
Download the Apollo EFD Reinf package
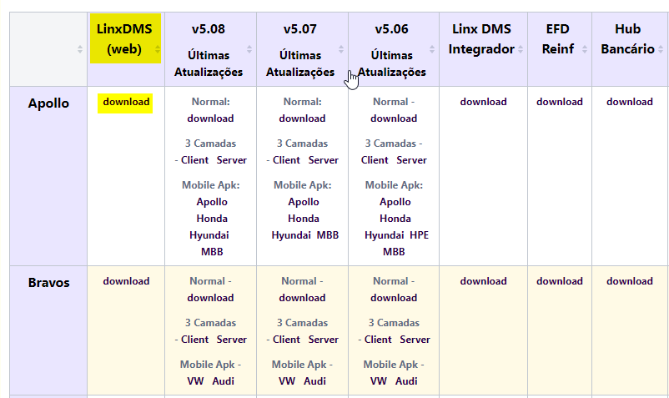point(559,102)
